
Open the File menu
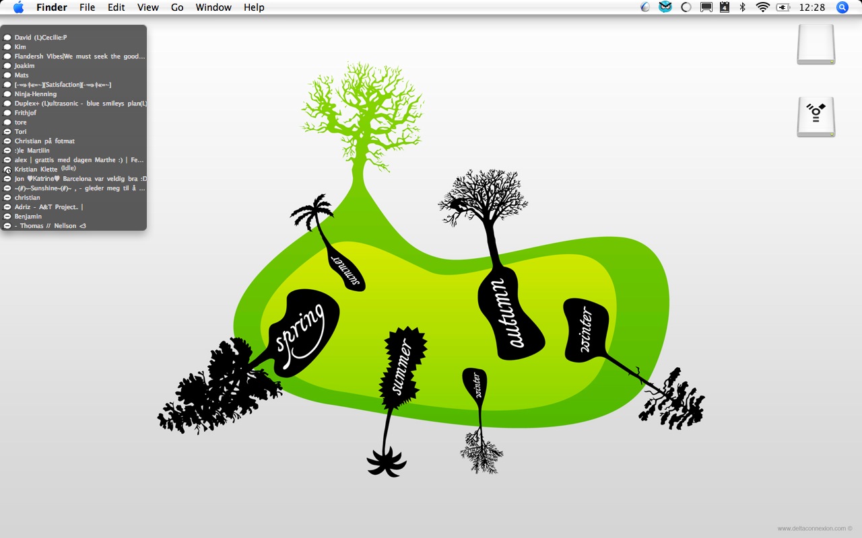click(x=87, y=7)
